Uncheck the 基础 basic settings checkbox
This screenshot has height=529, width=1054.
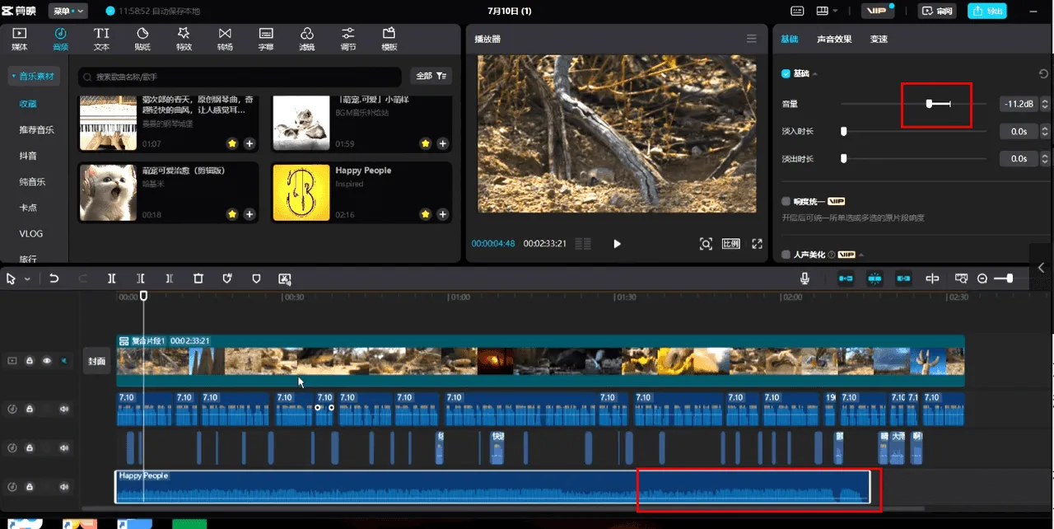[786, 74]
